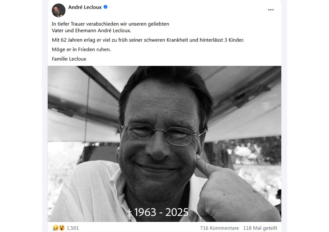Click the Vater und Ehemann text line
This screenshot has width=329, height=232.
click(x=91, y=31)
